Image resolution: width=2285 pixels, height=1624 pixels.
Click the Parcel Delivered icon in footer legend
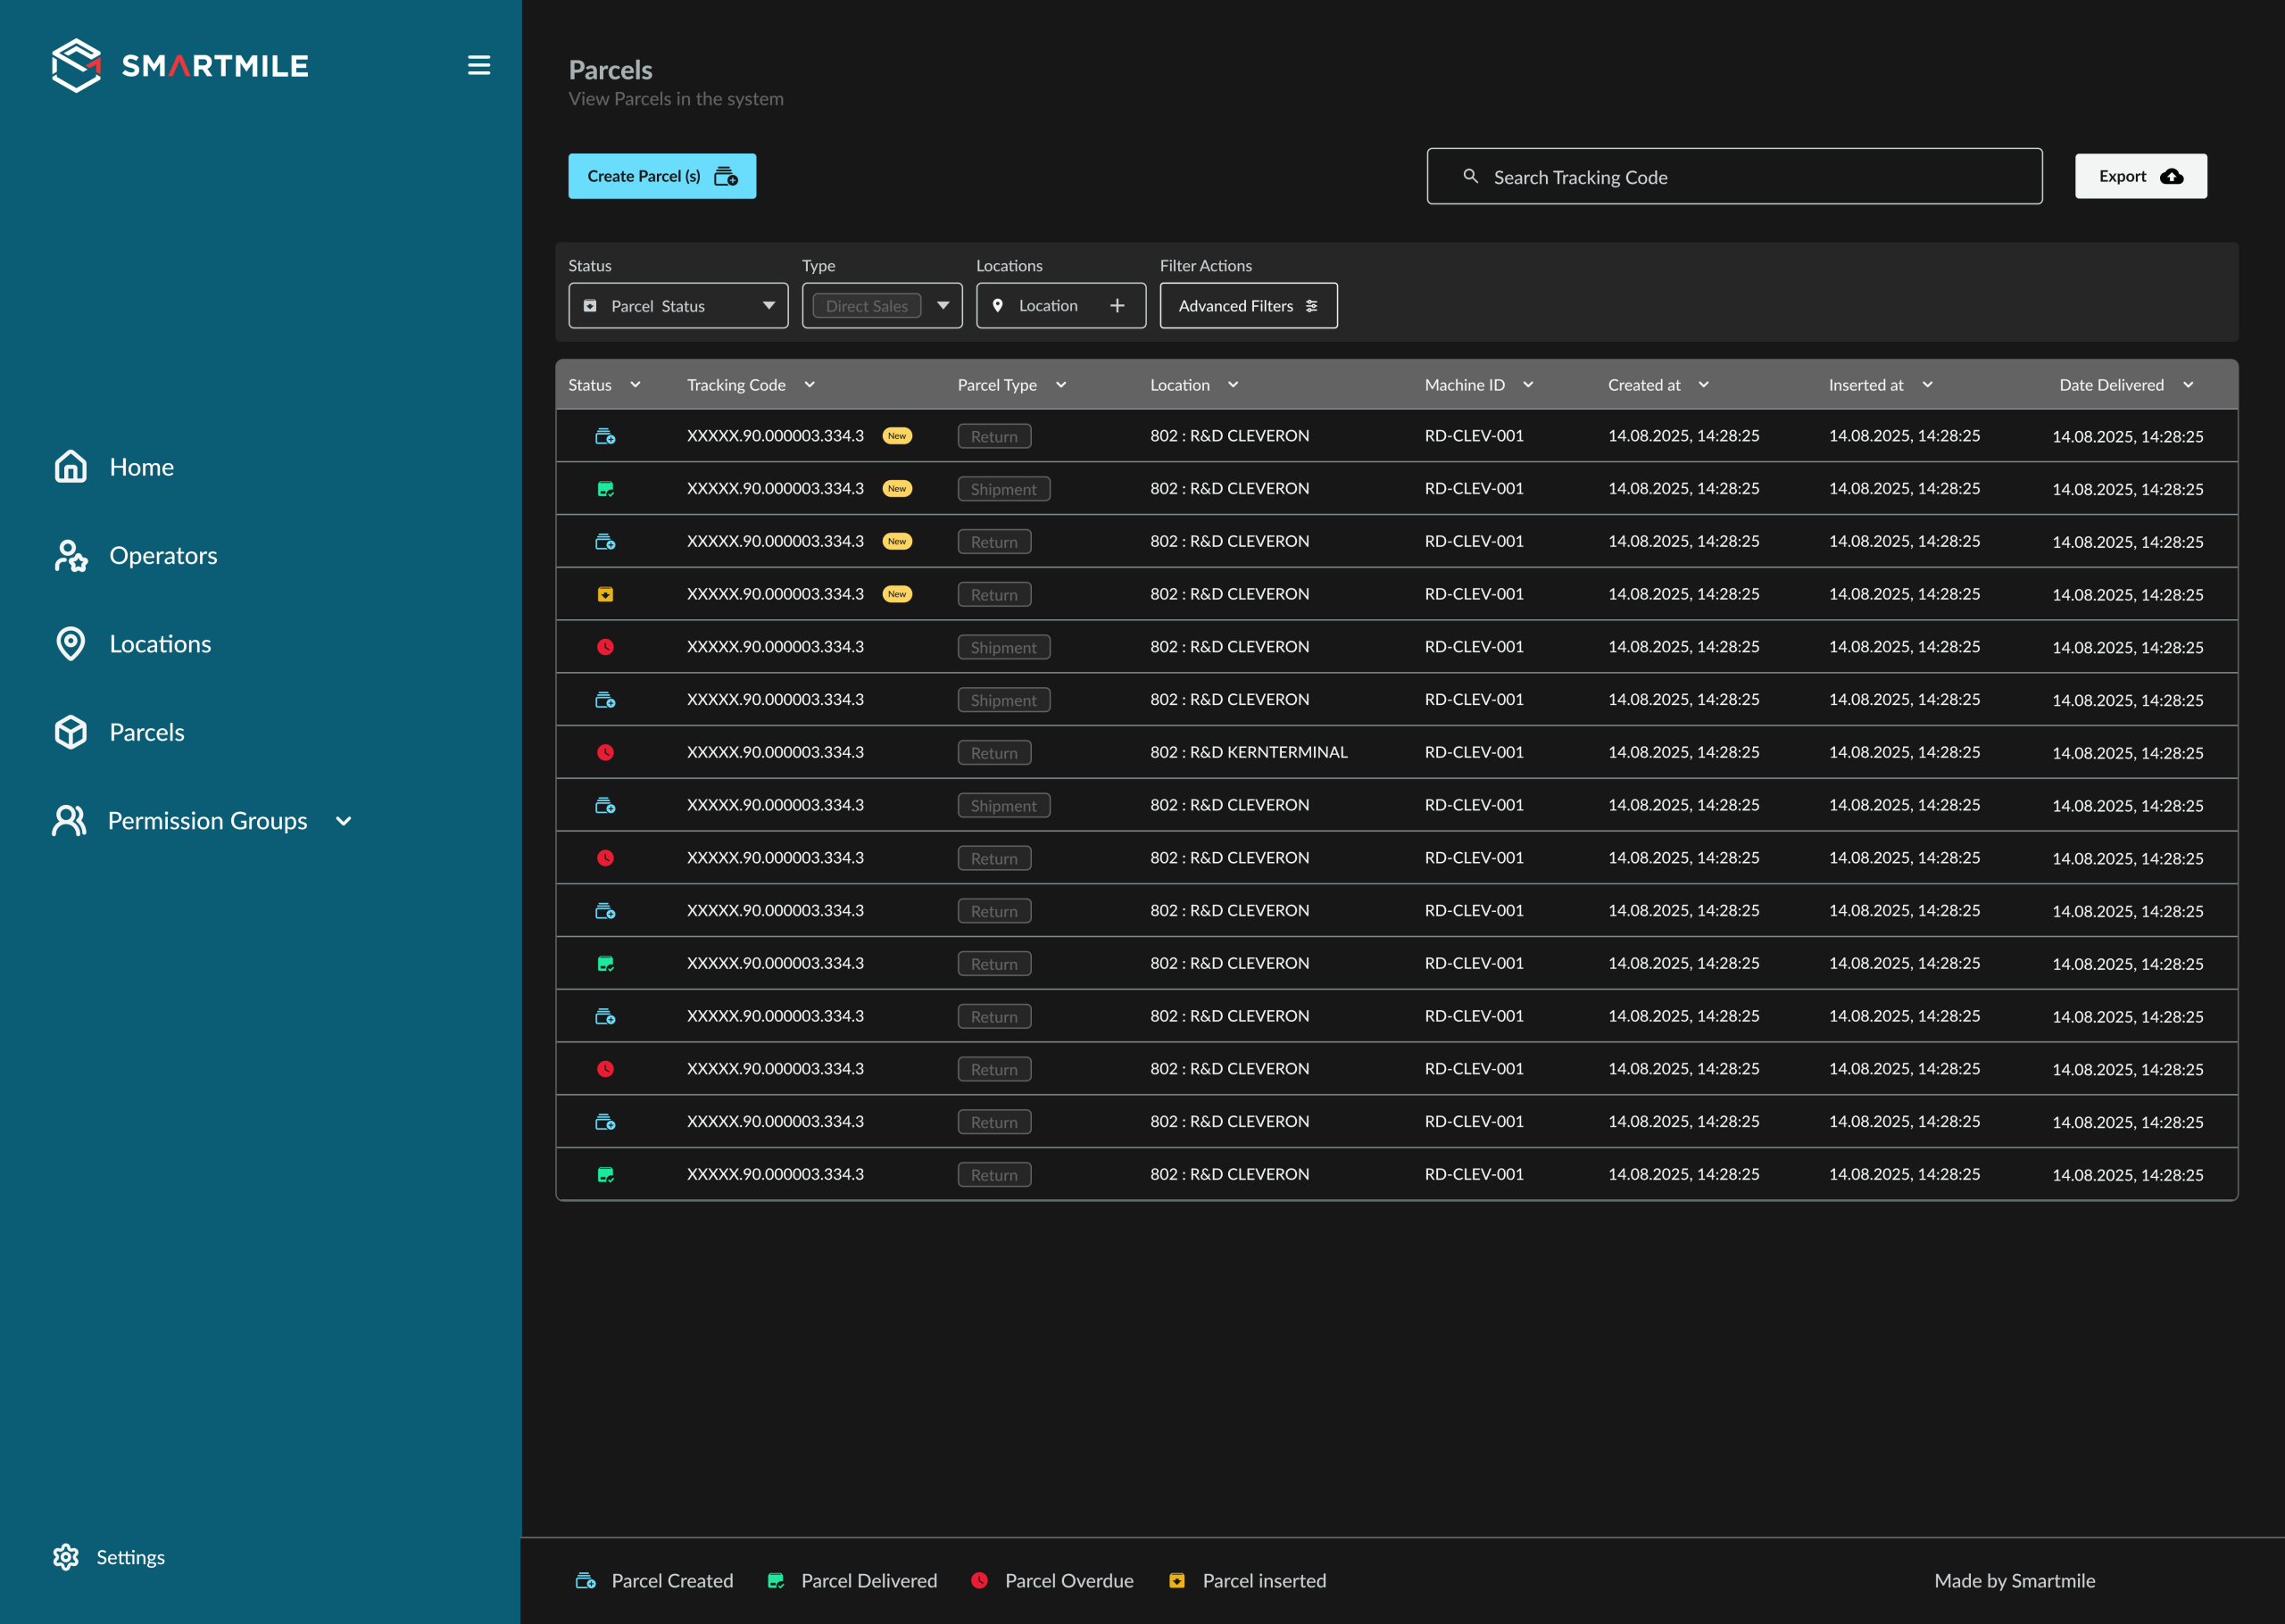click(775, 1580)
